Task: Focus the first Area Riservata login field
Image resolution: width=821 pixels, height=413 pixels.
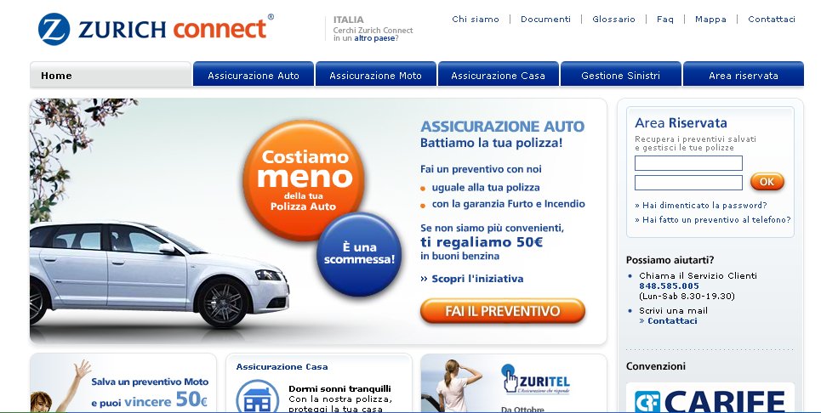Action: 688,163
